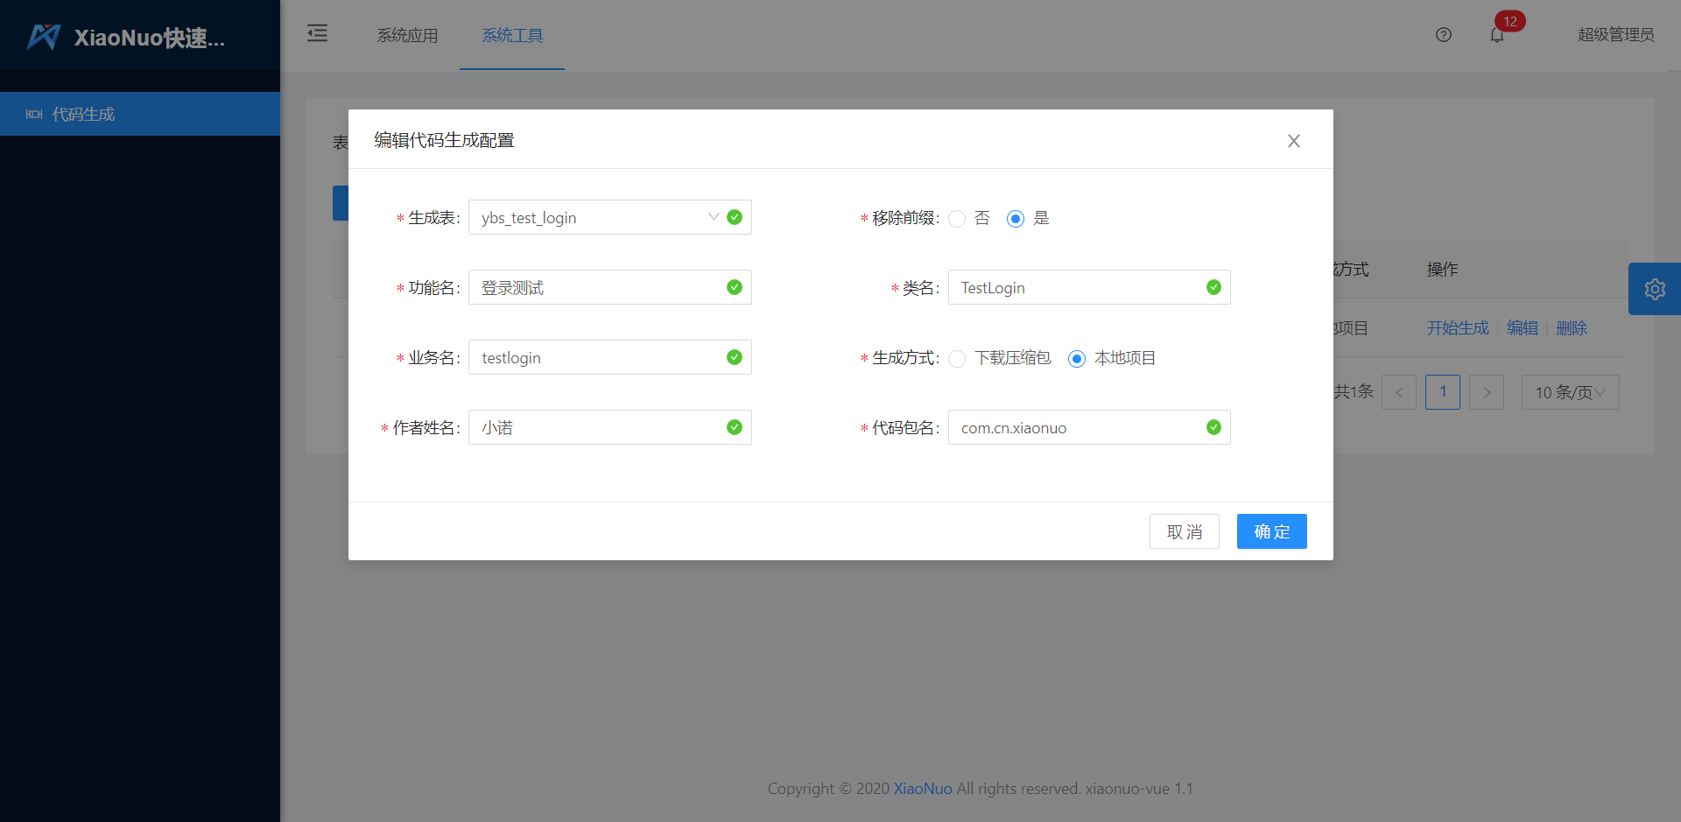Image resolution: width=1681 pixels, height=822 pixels.
Task: Focus the 功能名 input field
Action: pyautogui.click(x=610, y=287)
